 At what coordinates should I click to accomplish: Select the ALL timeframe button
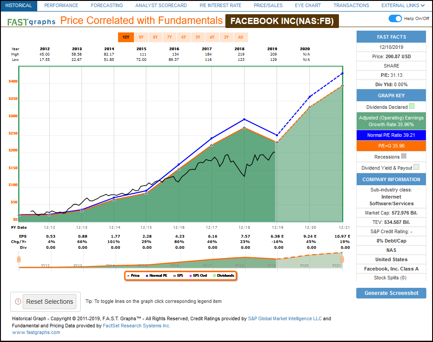pyautogui.click(x=240, y=37)
